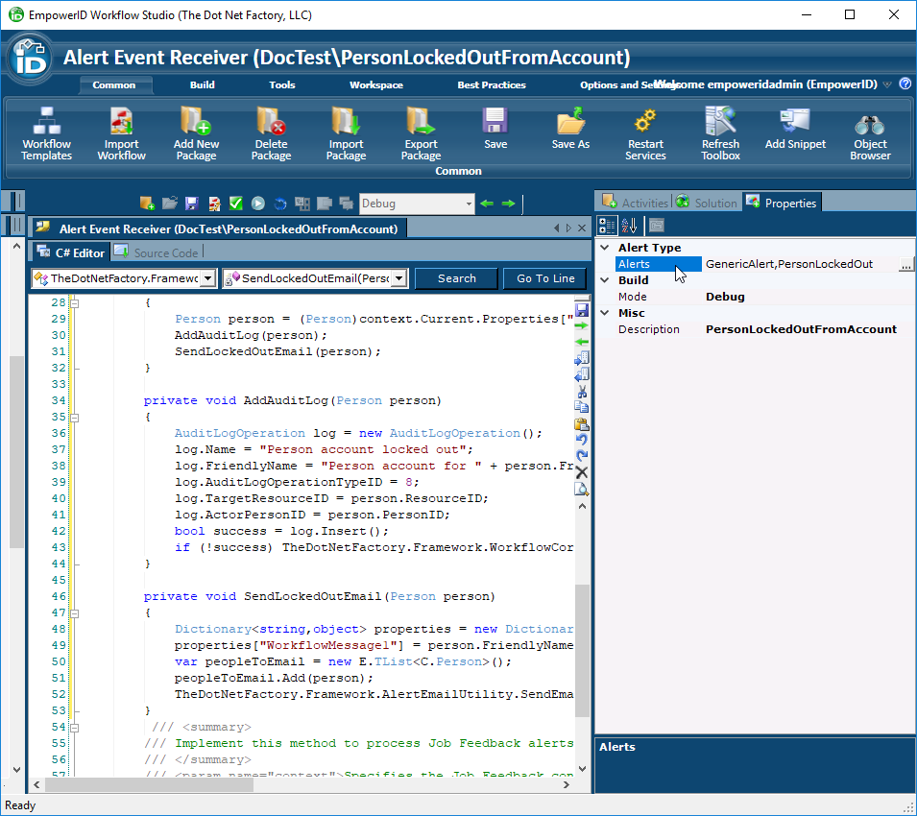Click the scissors cut icon in editor sidebar
The image size is (917, 816).
(x=582, y=391)
